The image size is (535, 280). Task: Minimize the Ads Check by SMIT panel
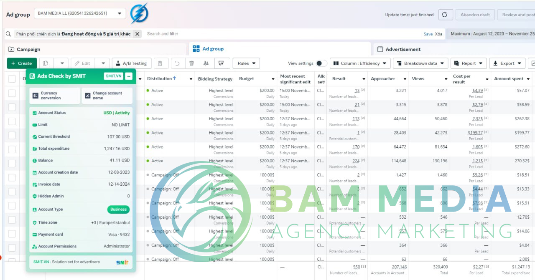click(129, 76)
